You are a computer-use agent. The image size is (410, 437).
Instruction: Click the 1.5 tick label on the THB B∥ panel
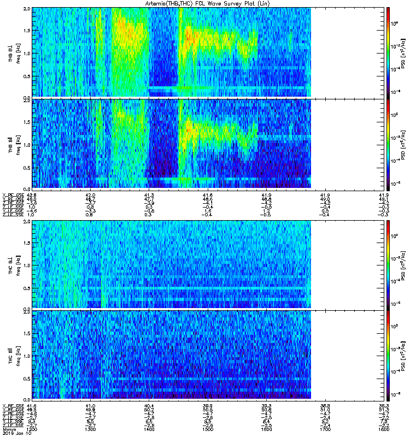click(x=27, y=122)
